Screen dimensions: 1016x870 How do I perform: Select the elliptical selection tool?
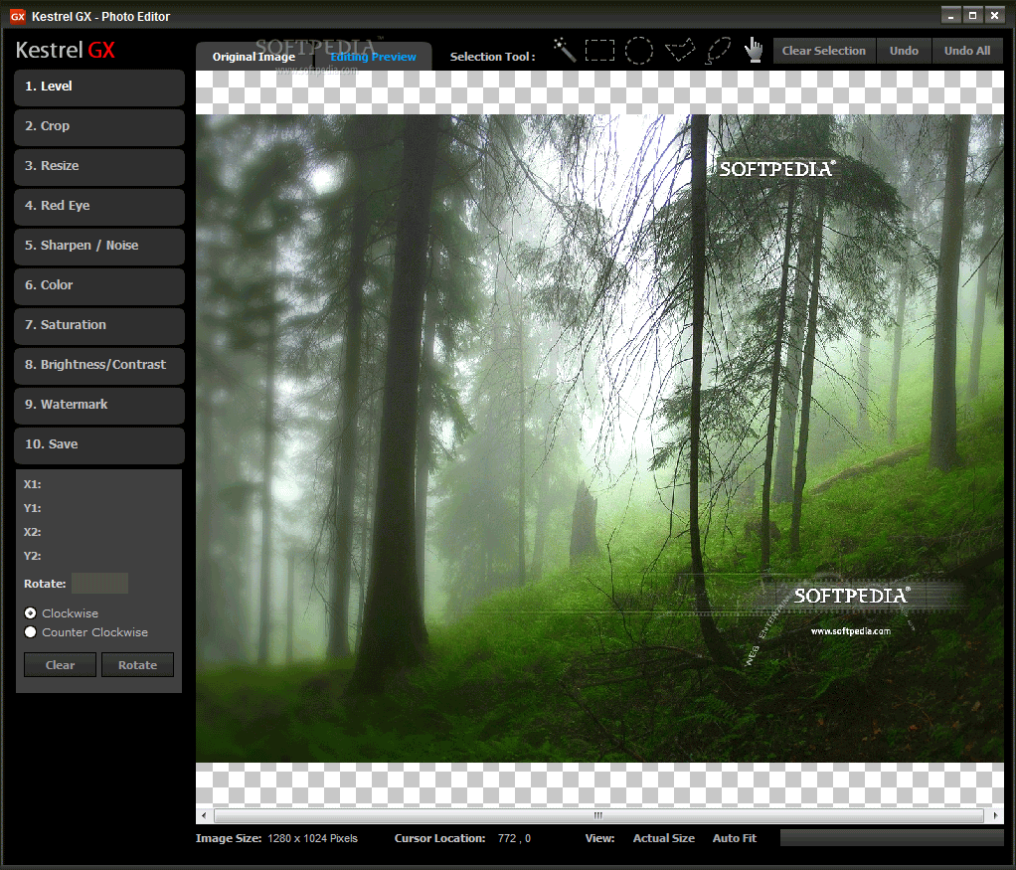click(639, 51)
